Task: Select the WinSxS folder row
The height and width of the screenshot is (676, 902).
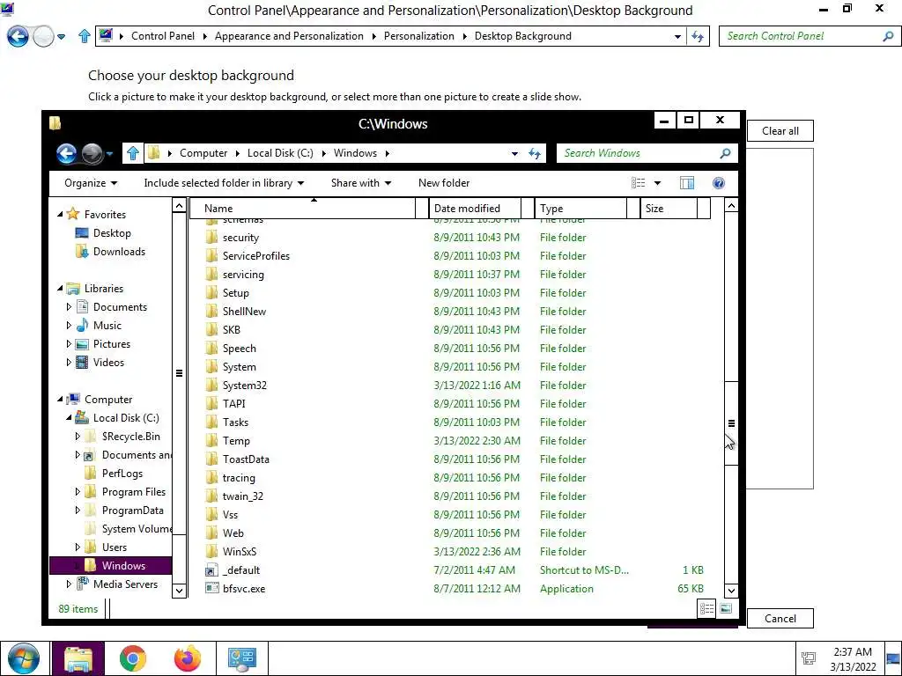Action: [x=456, y=552]
